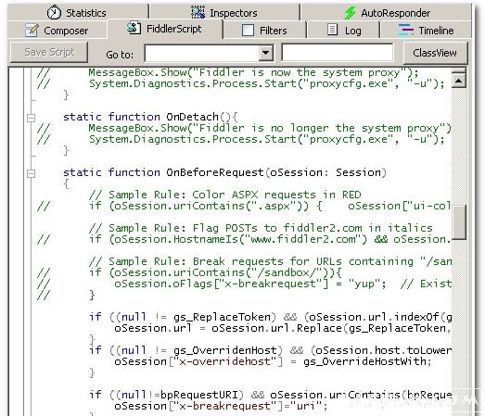Click the AutoResponder lightning bolt icon

[350, 13]
